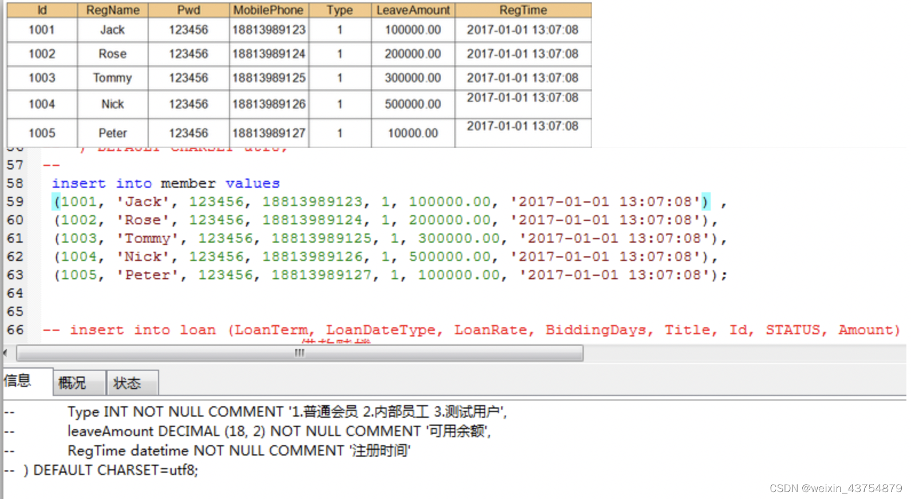Click the RegTime cell in Rose's row
Viewport: 911px width, 499px height.
point(523,54)
